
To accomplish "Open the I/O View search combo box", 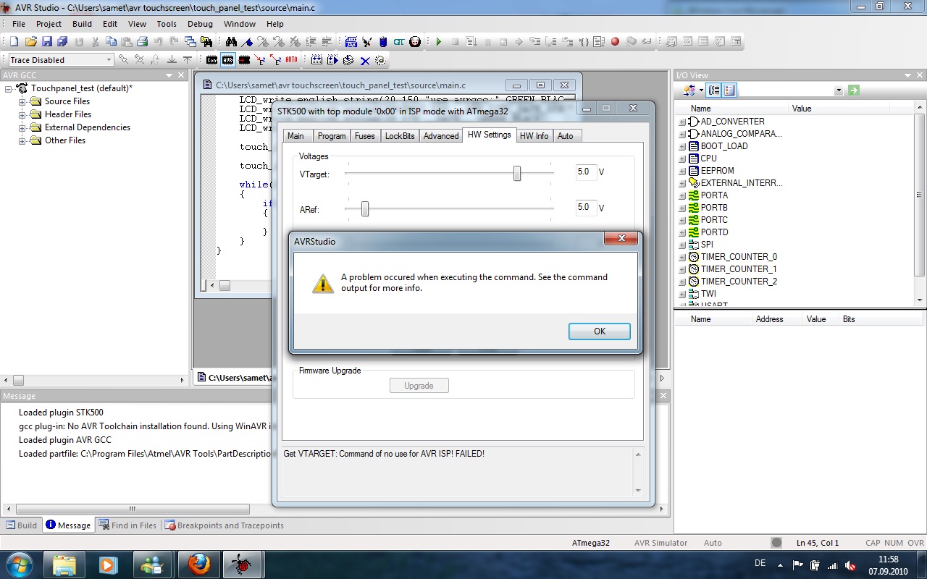I will pos(791,90).
